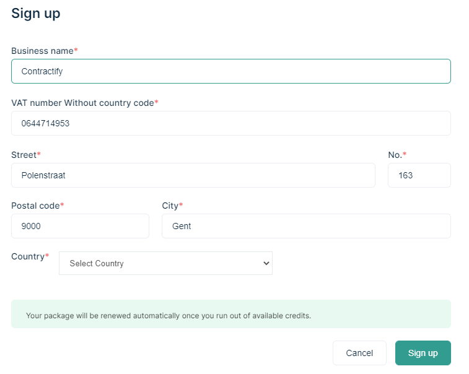Screen dimensions: 469x374
Task: Open the Select Country dropdown
Action: point(165,263)
